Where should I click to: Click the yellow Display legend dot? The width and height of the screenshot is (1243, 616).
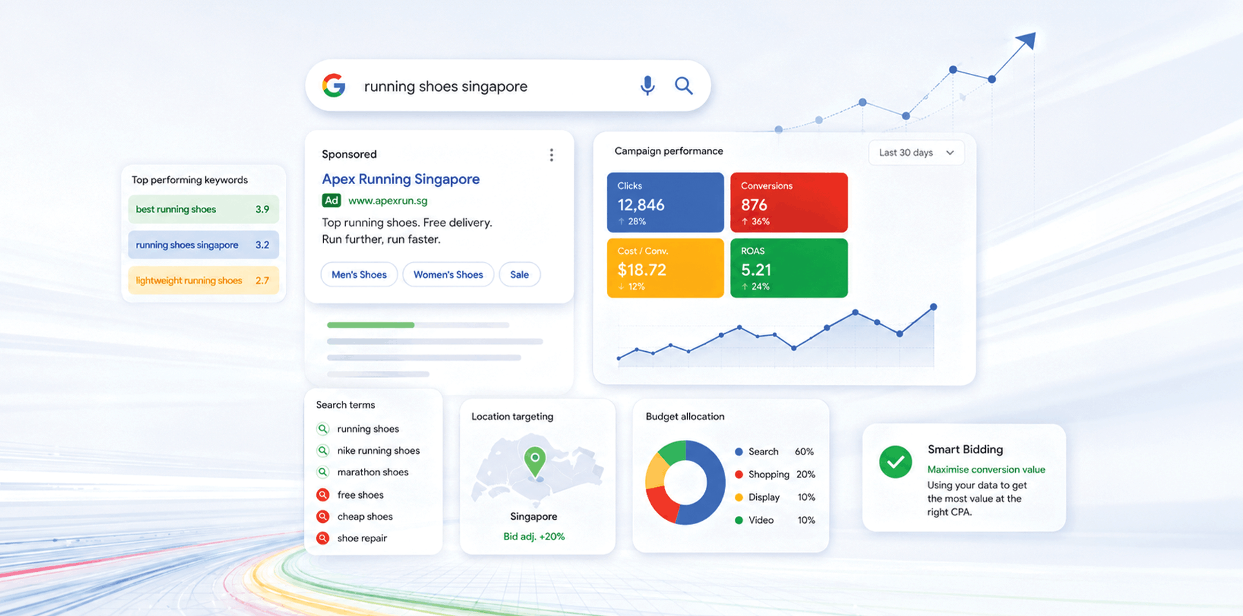[739, 497]
